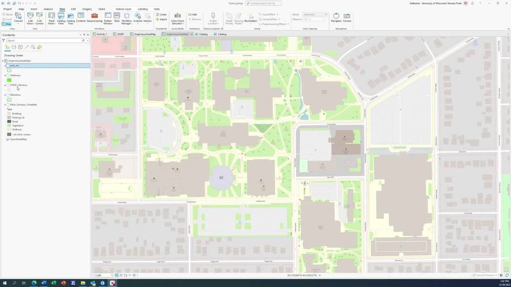Toggle visibility of the selected top layer
The image size is (511, 287).
pos(8,66)
